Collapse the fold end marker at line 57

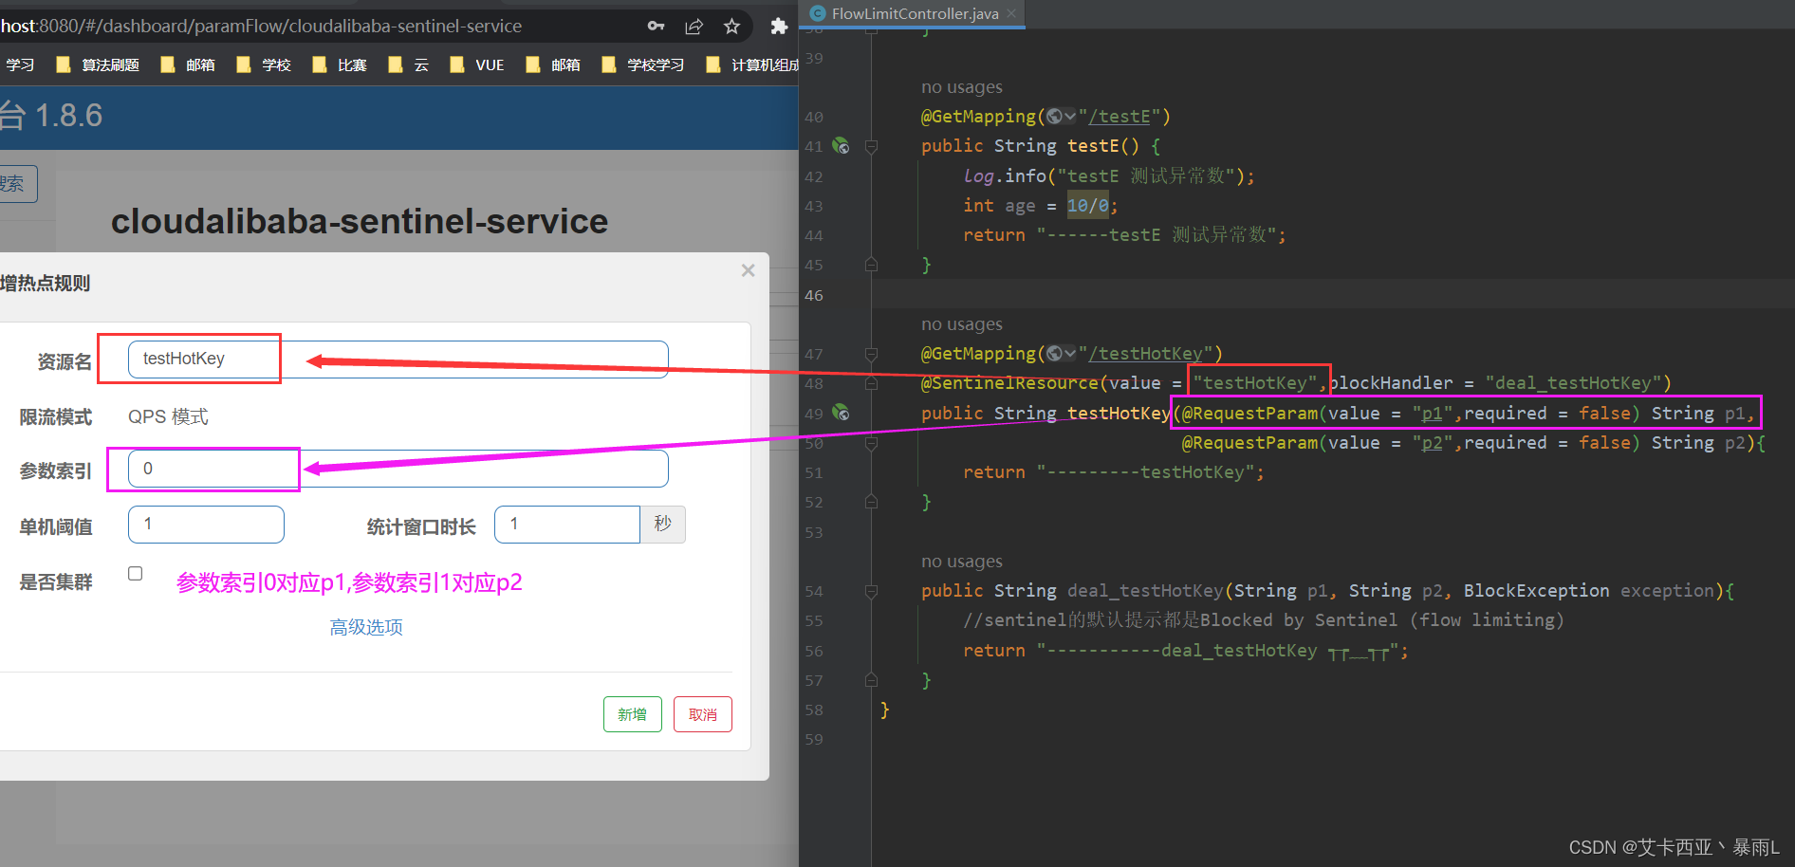tap(871, 680)
